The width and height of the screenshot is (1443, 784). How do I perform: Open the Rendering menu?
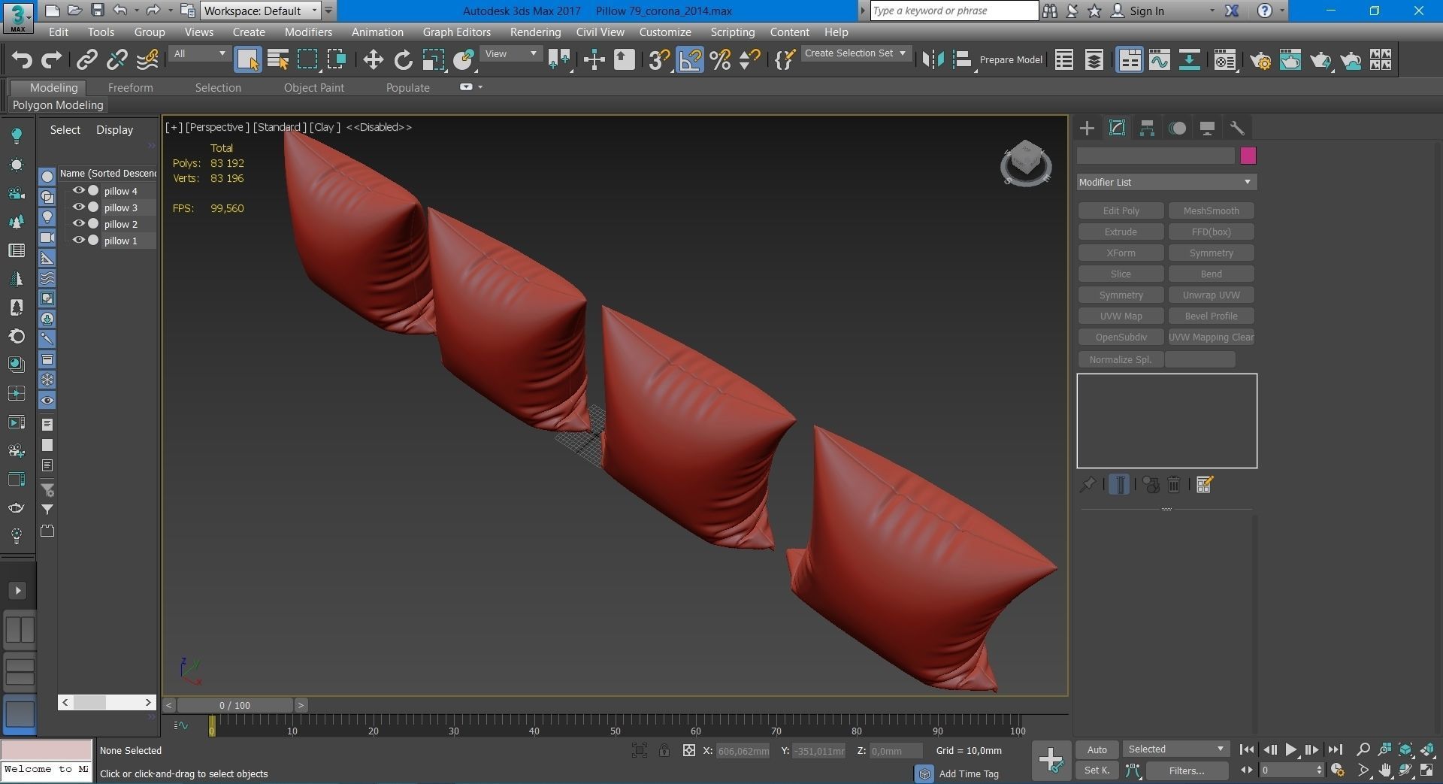pyautogui.click(x=535, y=32)
